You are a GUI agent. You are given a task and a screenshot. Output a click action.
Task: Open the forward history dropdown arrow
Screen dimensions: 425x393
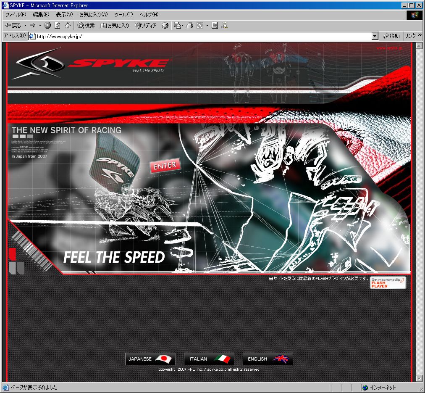(x=40, y=26)
